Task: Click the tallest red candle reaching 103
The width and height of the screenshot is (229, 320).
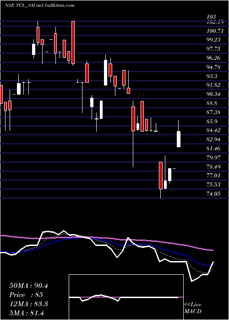Action: [73, 43]
